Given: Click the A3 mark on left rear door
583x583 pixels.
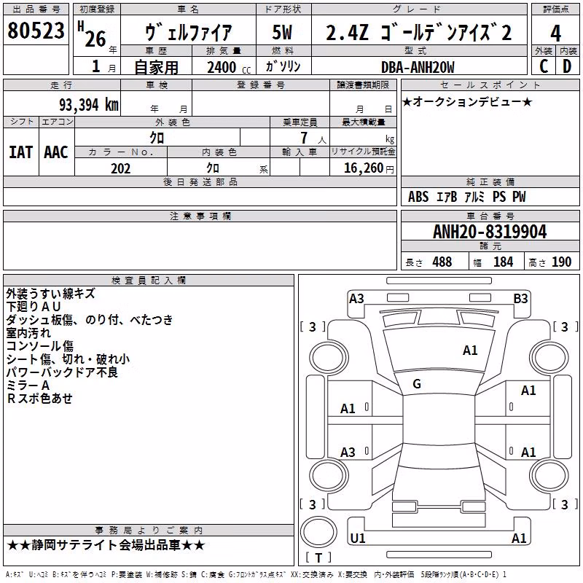Looking at the screenshot, I should click(x=348, y=452).
